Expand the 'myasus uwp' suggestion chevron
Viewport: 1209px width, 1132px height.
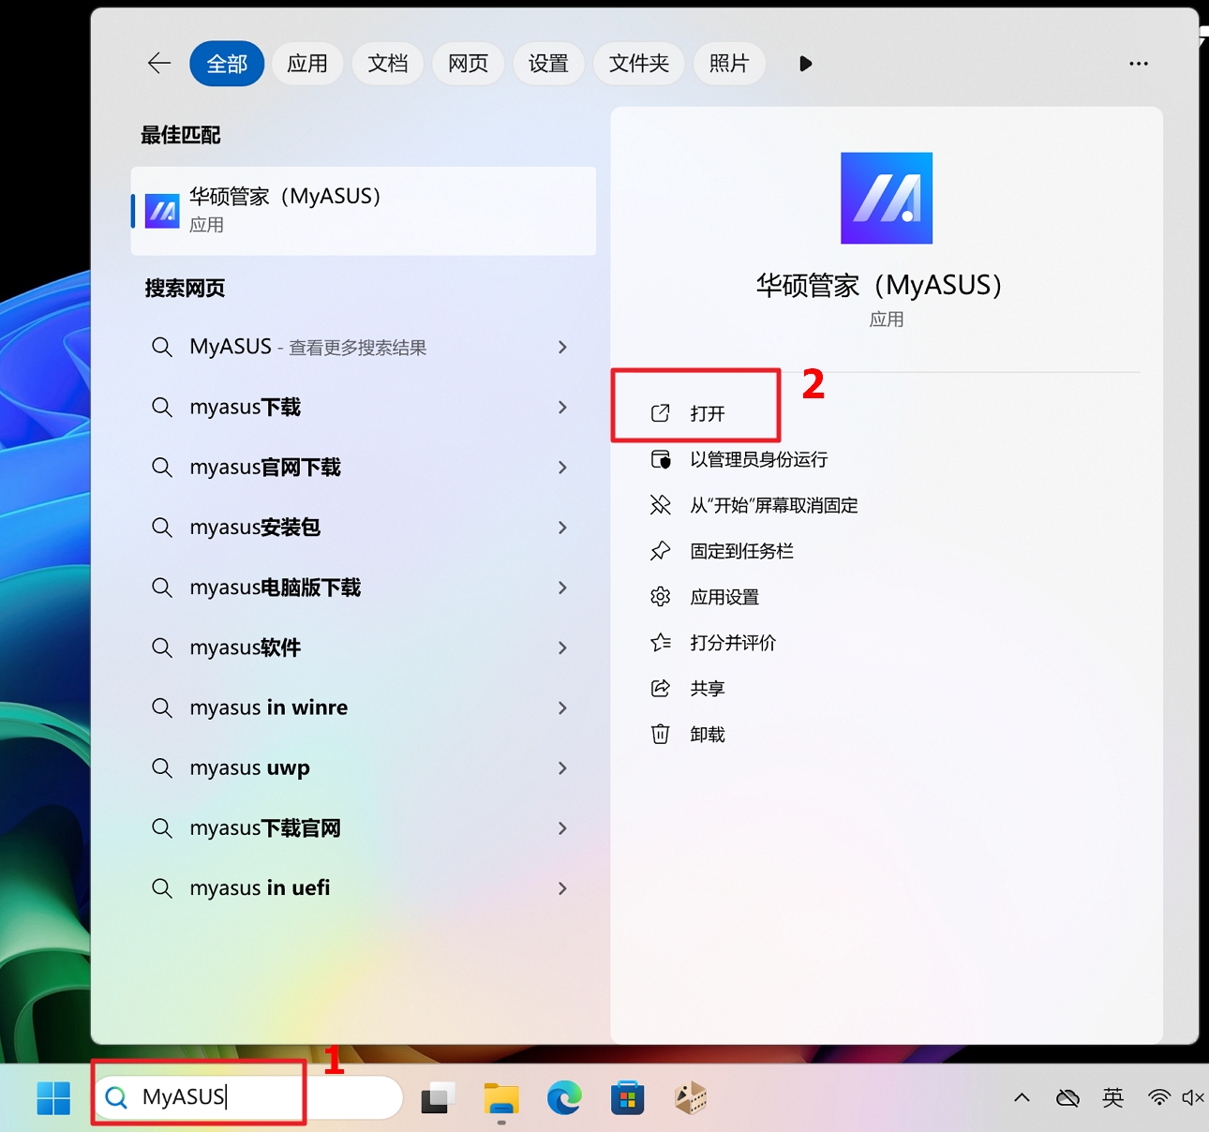562,768
